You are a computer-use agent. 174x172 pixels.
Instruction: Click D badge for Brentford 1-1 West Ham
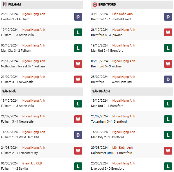(168, 79)
